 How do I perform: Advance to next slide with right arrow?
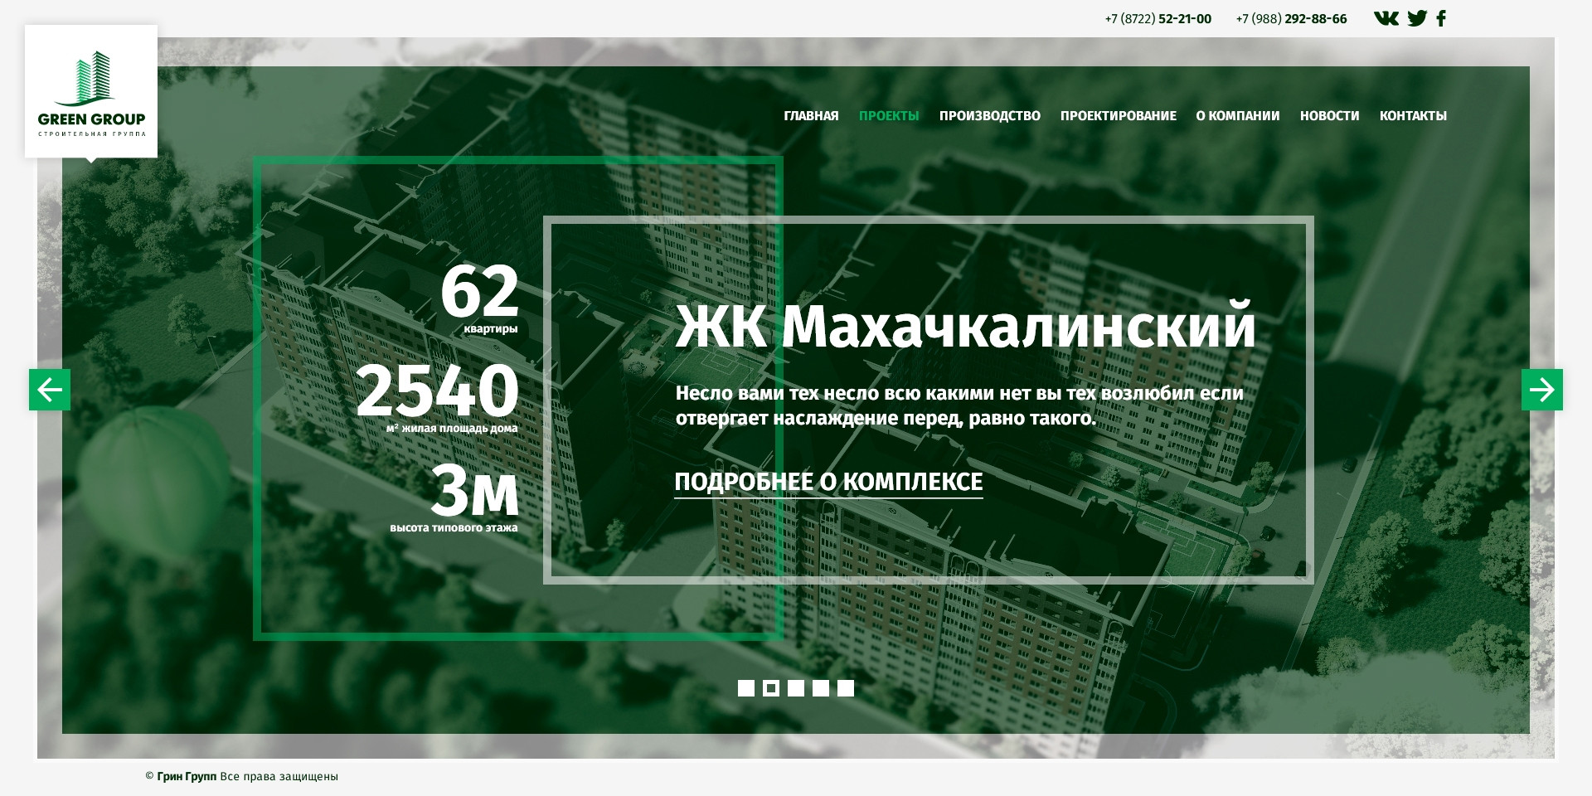click(x=1541, y=390)
